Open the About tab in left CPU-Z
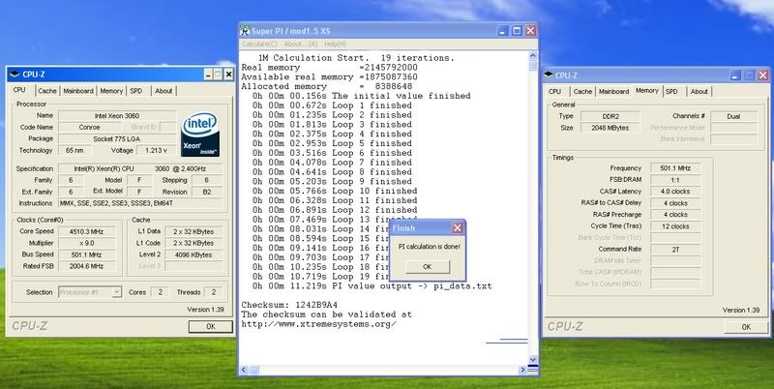 [164, 91]
